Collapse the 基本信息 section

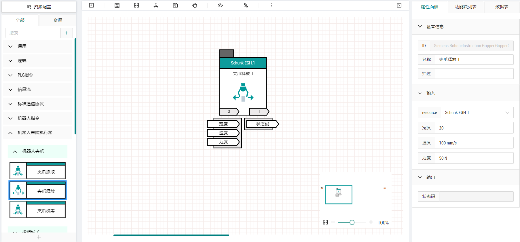click(x=420, y=26)
